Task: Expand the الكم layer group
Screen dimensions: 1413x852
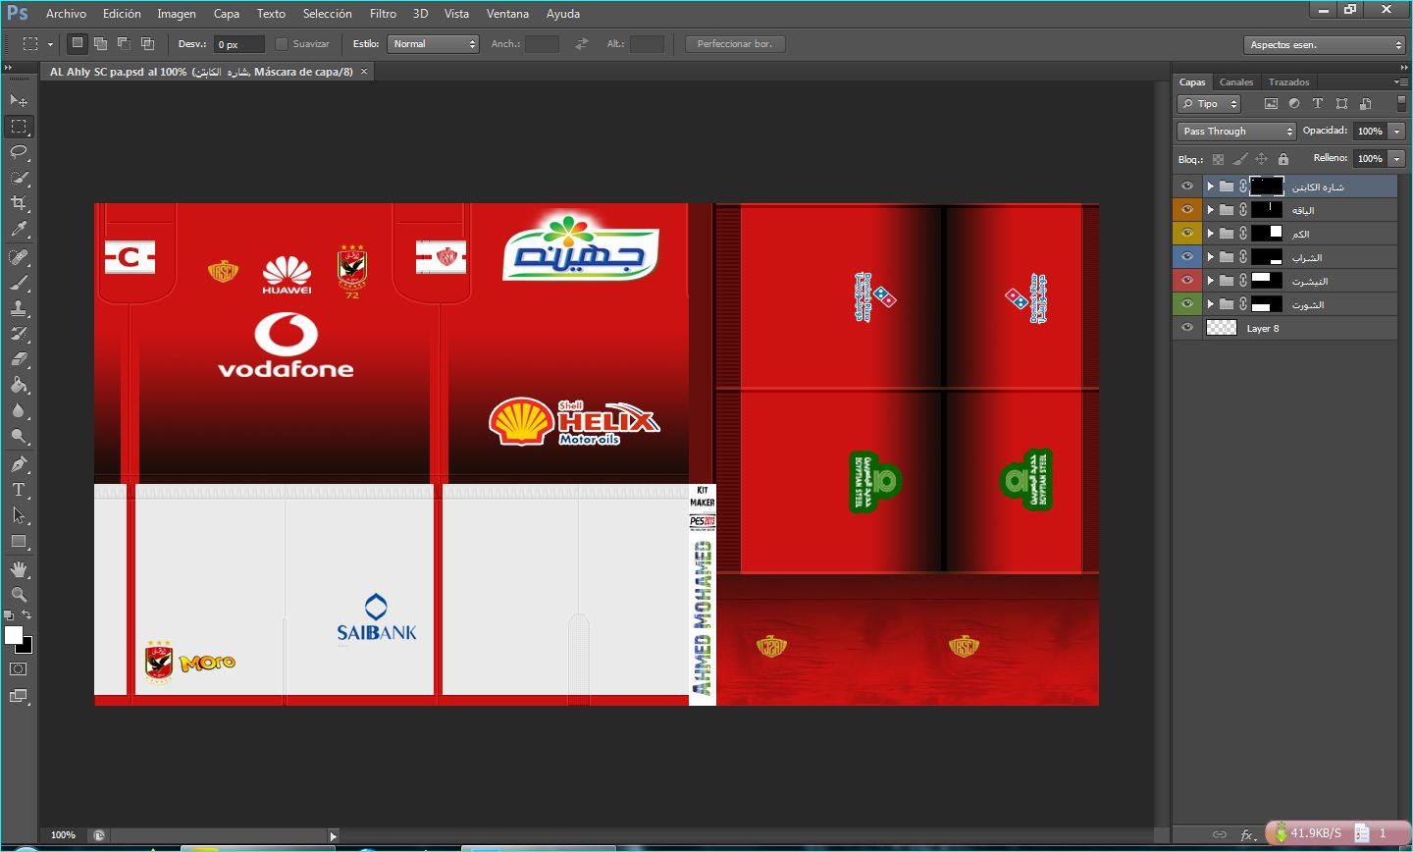Action: click(1211, 234)
